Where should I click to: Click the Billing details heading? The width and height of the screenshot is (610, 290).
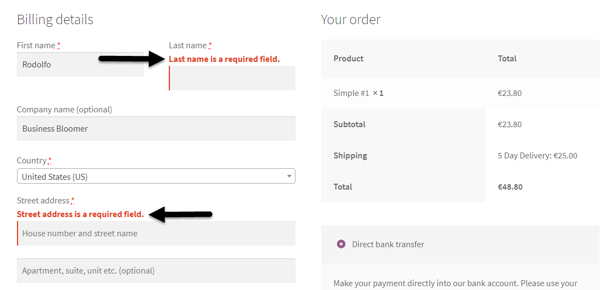tap(55, 20)
